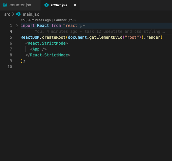
Task: Click the React icon on main.jsx tab
Action: (47, 5)
